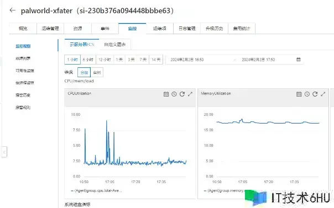Open the 费用统计 tab

point(242,29)
